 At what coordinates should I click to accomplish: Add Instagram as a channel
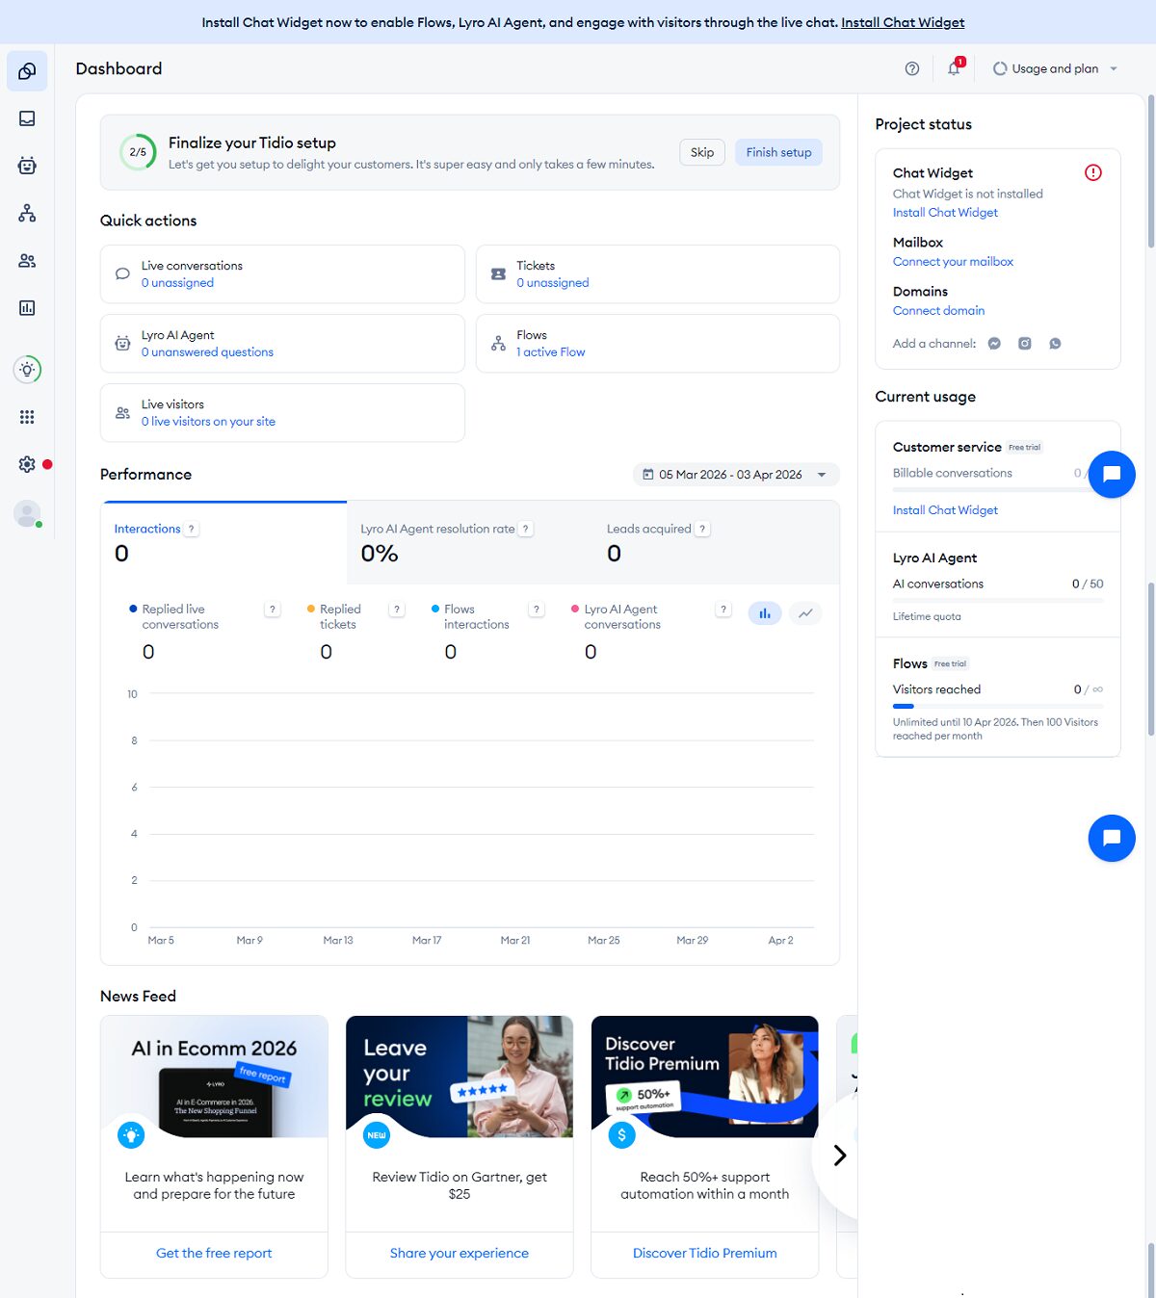pyautogui.click(x=1024, y=343)
